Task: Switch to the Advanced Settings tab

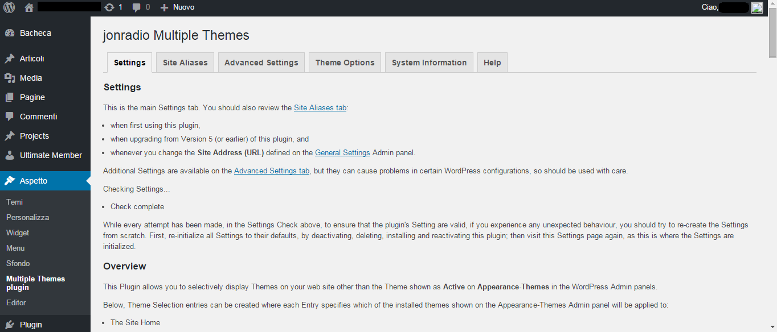Action: 261,63
